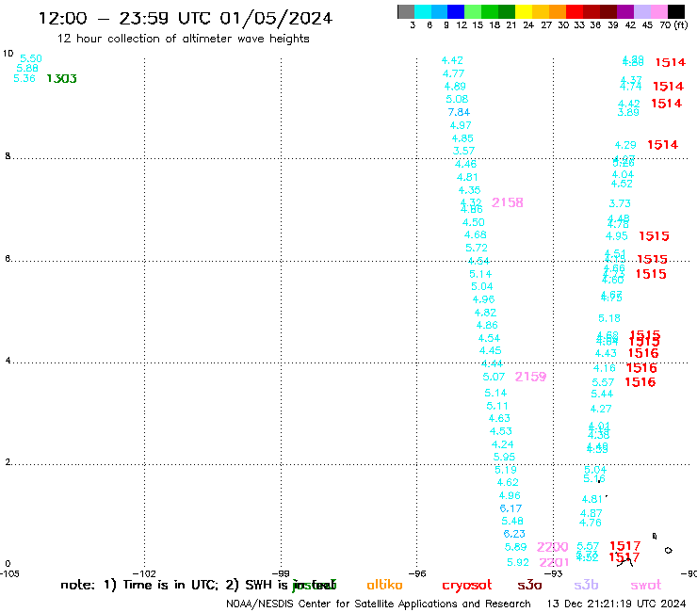Click the red '1516' beside value 4.43
The image size is (697, 612).
pyautogui.click(x=643, y=353)
